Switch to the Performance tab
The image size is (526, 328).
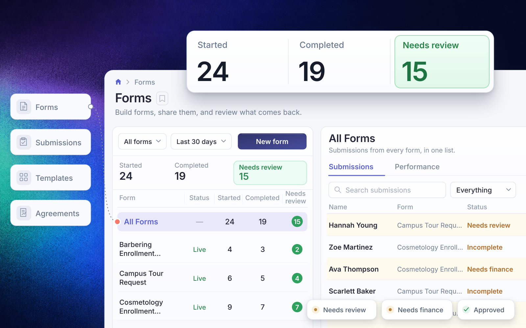click(417, 167)
